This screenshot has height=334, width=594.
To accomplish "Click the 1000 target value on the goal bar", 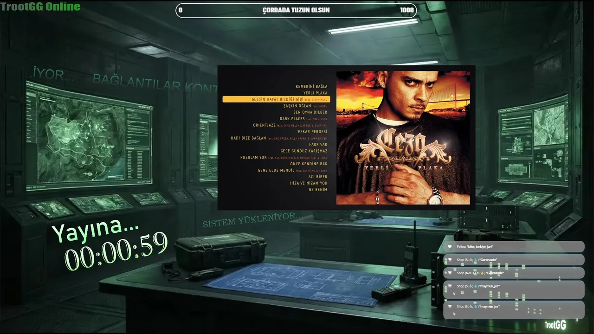I will pos(407,10).
